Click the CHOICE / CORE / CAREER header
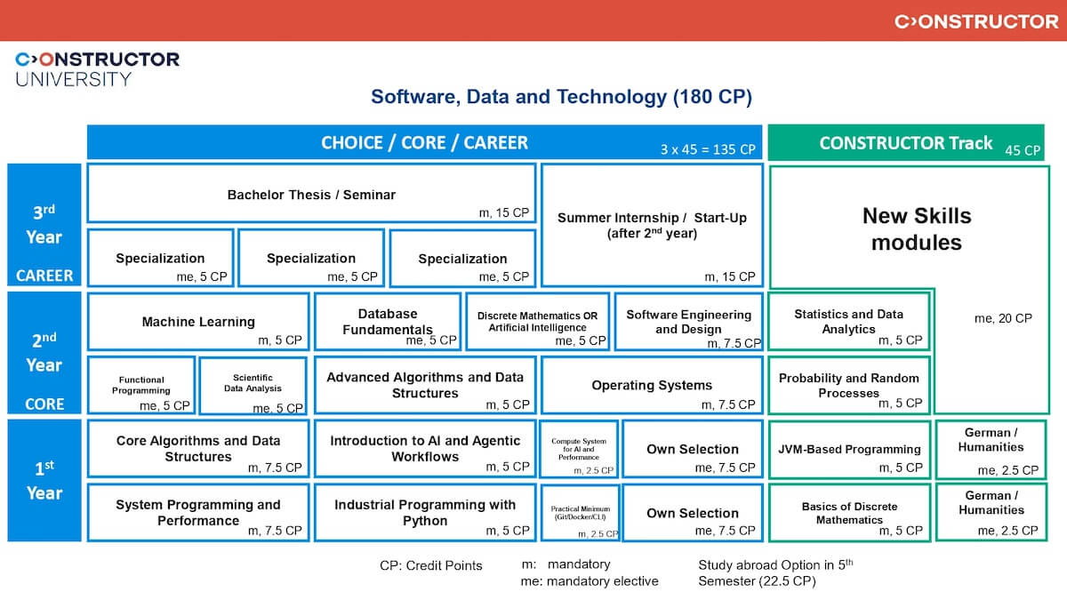Viewport: 1067px width, 600px height. tap(425, 143)
